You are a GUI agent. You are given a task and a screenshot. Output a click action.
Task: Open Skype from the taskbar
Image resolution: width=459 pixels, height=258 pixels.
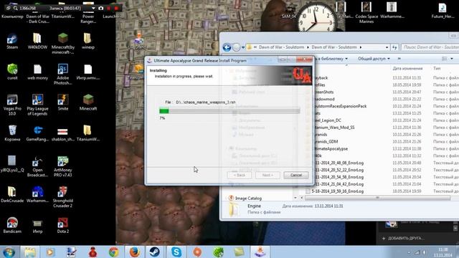point(176,252)
